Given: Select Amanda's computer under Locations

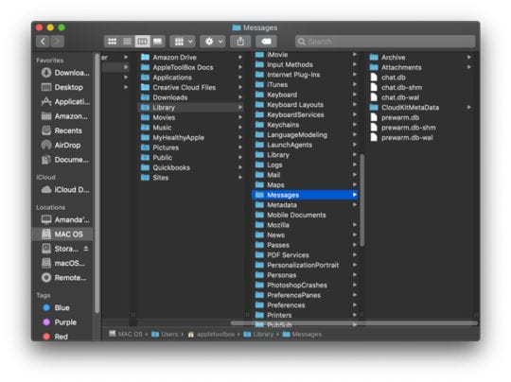Looking at the screenshot, I should coord(65,219).
